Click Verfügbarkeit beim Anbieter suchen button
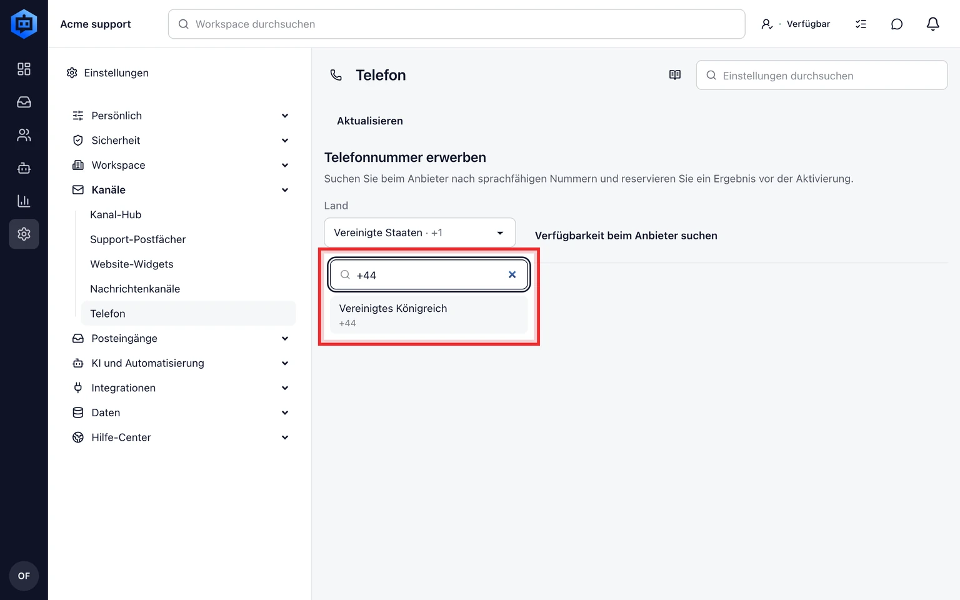The width and height of the screenshot is (960, 600). tap(626, 236)
